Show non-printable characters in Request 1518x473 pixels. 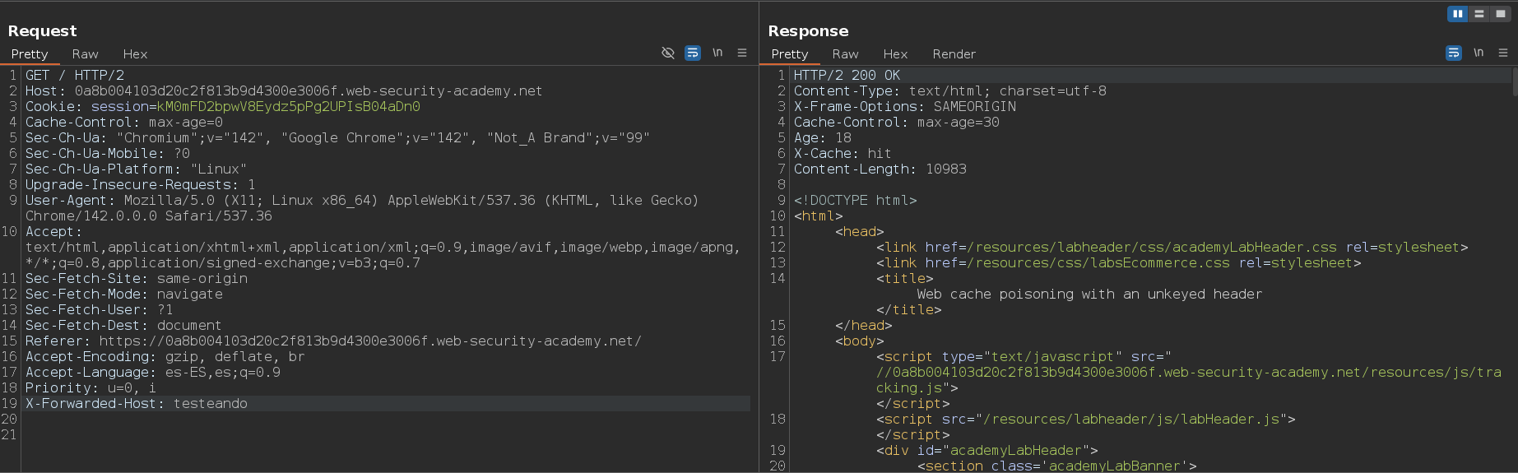(x=717, y=53)
